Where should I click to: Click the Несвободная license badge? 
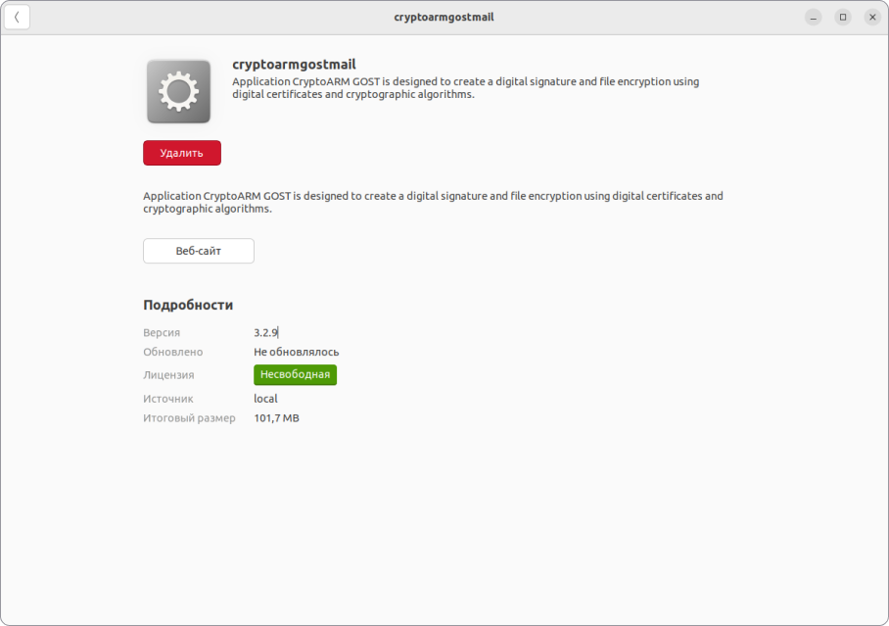(x=295, y=374)
